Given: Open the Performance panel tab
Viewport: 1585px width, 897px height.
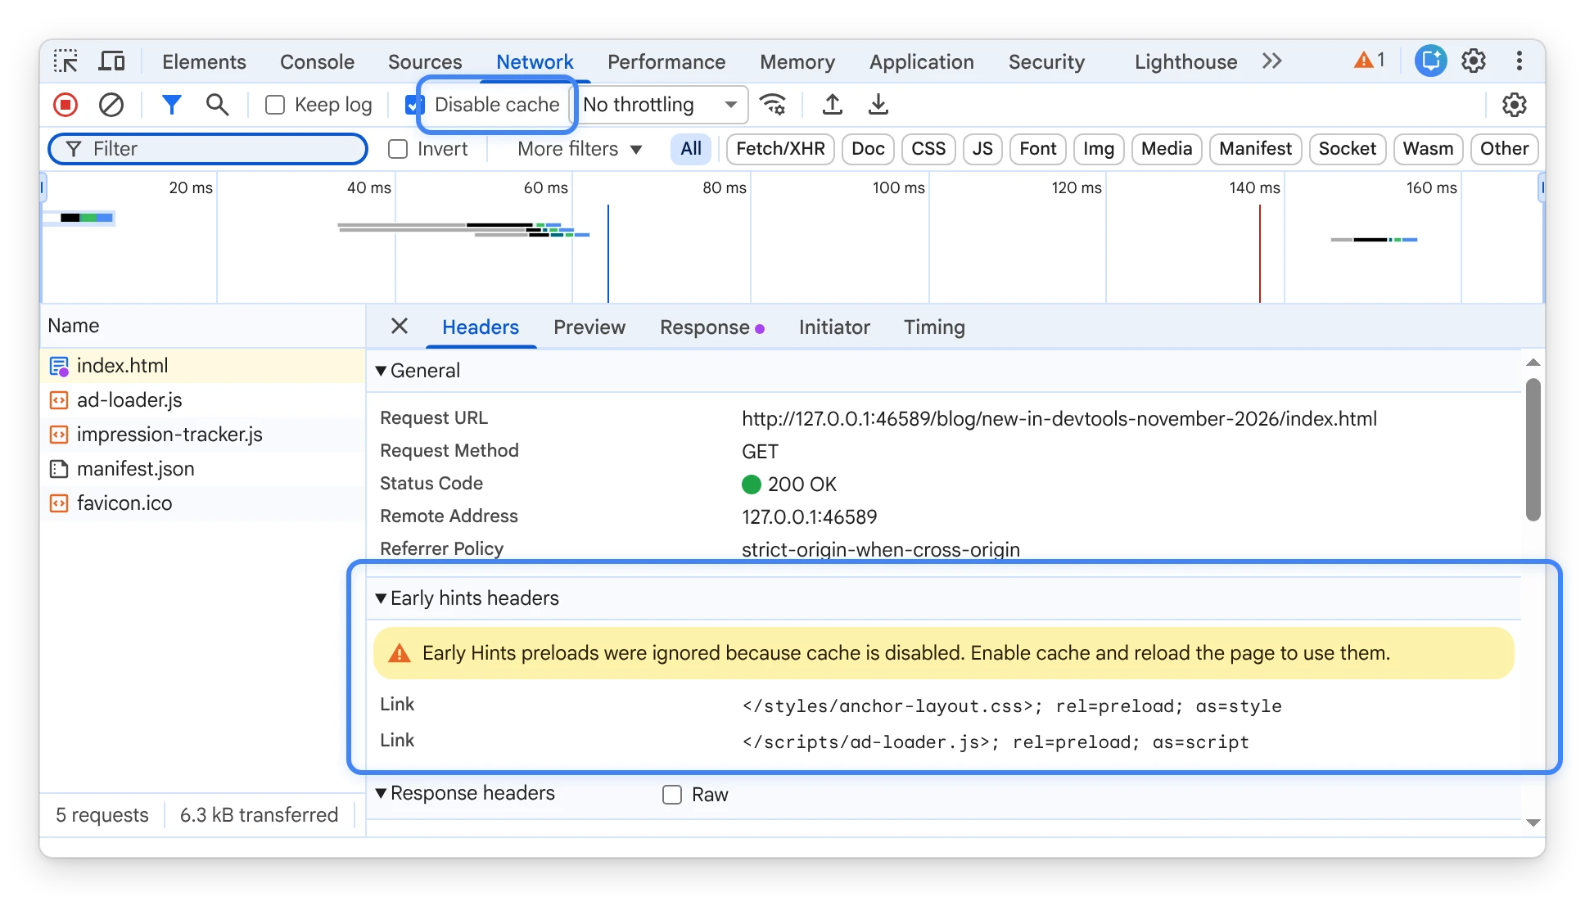Looking at the screenshot, I should (x=666, y=62).
